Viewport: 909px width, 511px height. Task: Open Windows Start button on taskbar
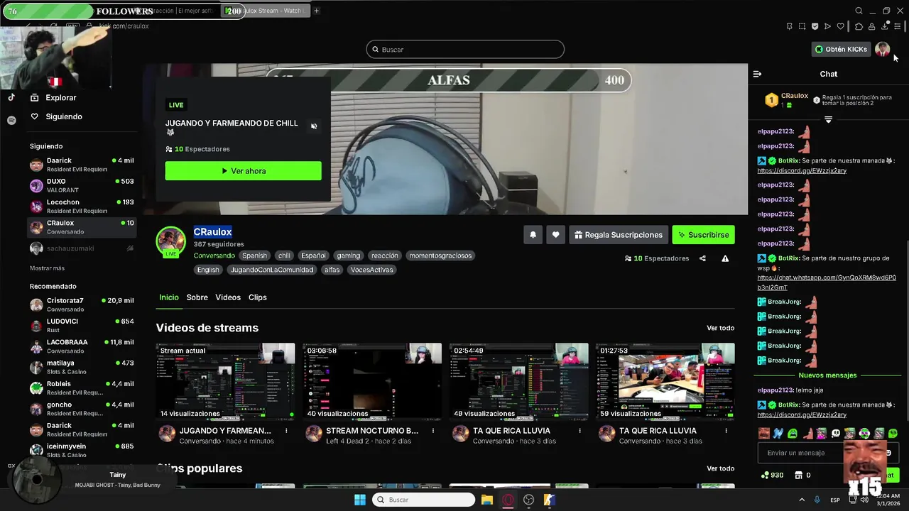(x=360, y=500)
